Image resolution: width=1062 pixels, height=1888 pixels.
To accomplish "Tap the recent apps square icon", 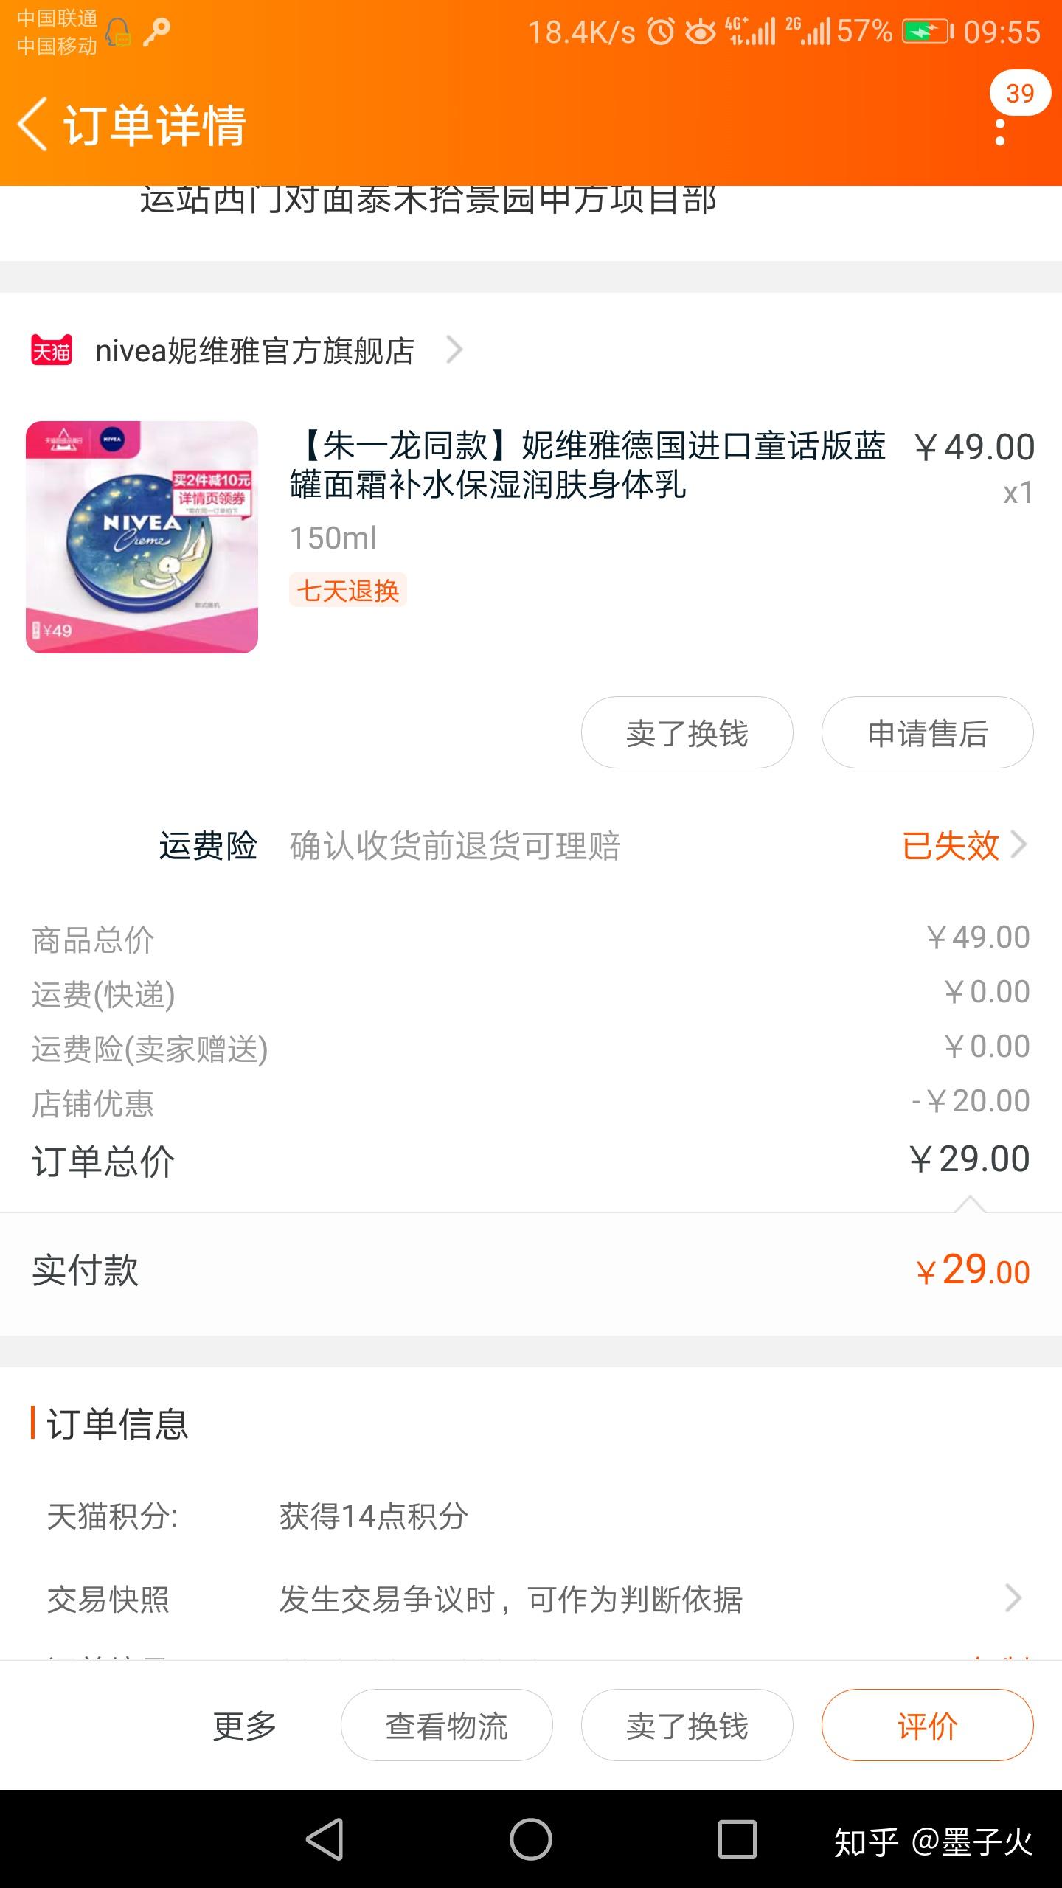I will tap(737, 1839).
